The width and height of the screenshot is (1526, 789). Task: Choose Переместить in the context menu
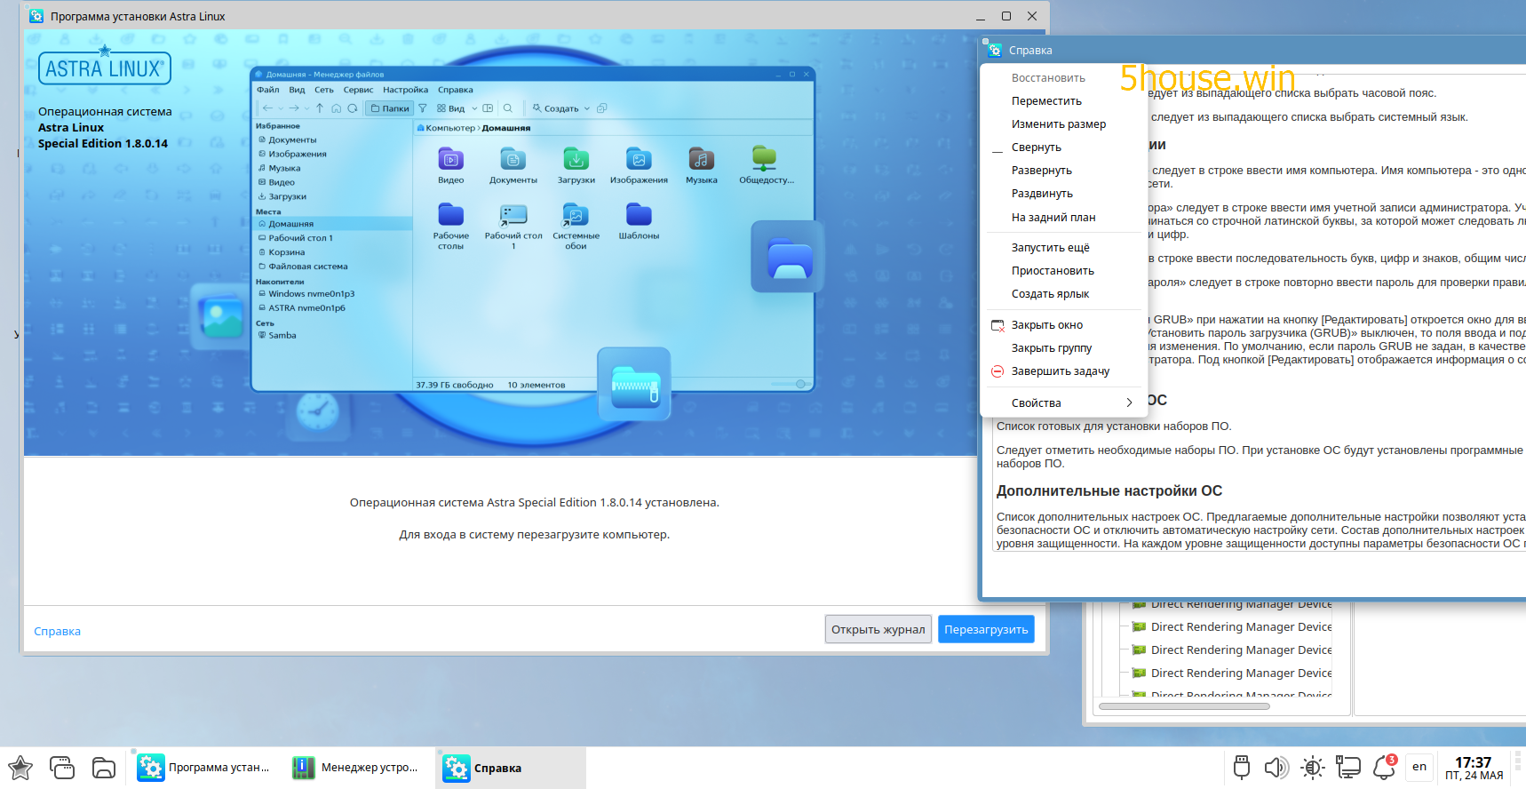pos(1046,101)
